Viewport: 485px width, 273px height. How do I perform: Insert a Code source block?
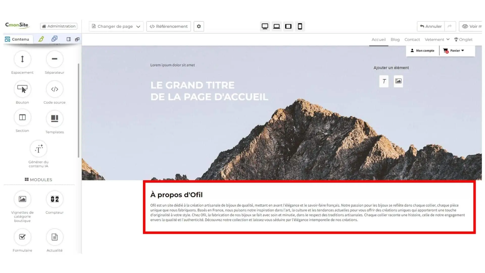point(55,89)
